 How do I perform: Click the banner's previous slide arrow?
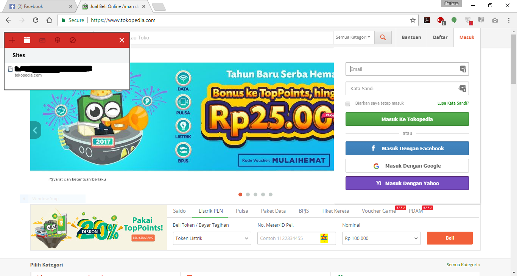coord(35,130)
